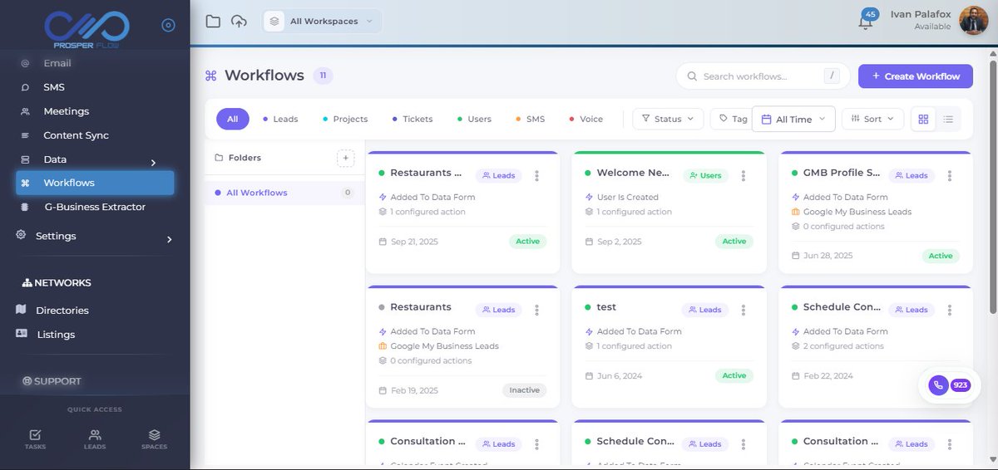998x470 pixels.
Task: Open Listings under Networks
Action: [56, 335]
